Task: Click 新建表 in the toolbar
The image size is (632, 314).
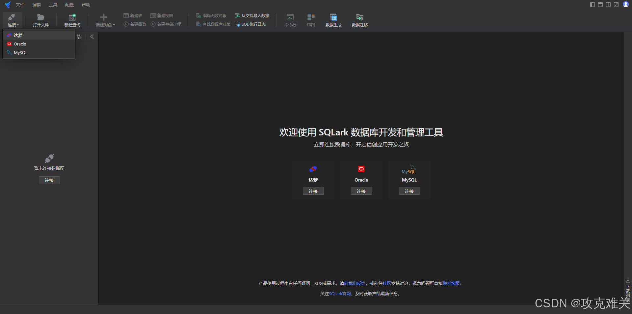Action: 133,16
